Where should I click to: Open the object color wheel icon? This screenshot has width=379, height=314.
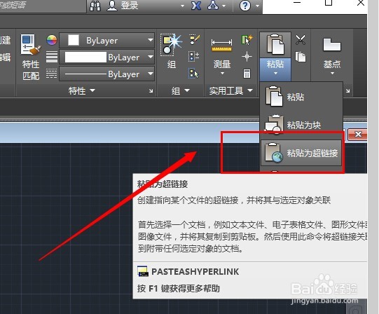[52, 40]
